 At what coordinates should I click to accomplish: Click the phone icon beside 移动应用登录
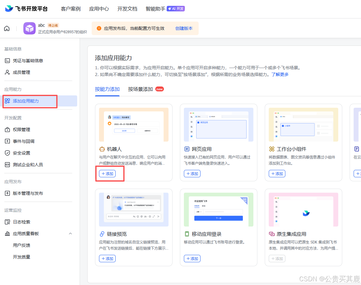click(187, 234)
